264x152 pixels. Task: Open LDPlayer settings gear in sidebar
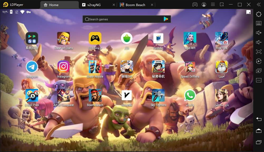(259, 14)
